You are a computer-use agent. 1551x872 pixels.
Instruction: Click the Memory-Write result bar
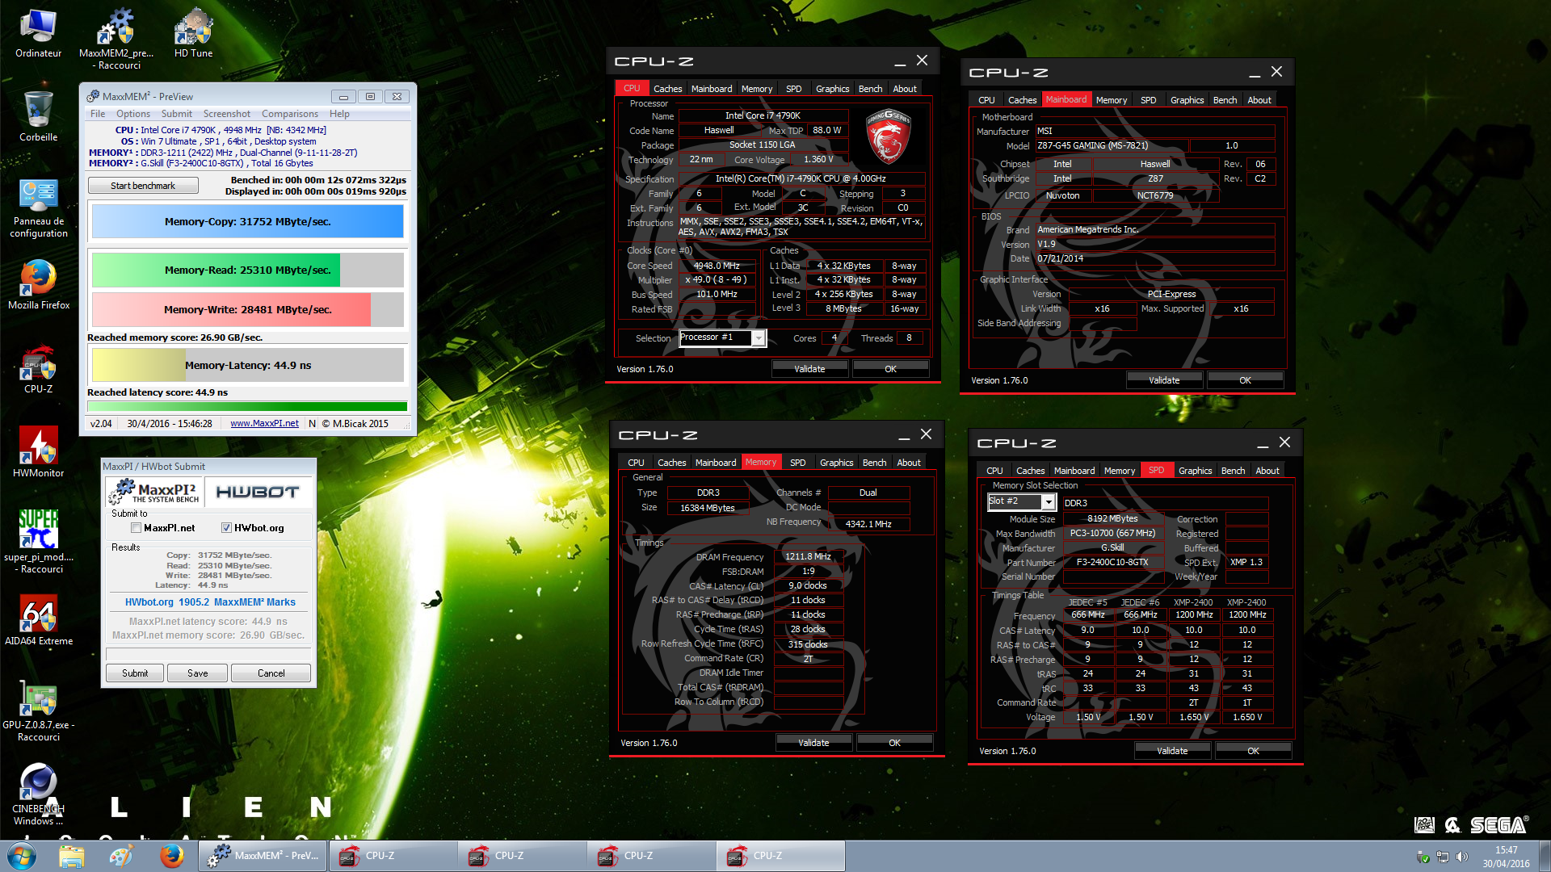coord(247,309)
